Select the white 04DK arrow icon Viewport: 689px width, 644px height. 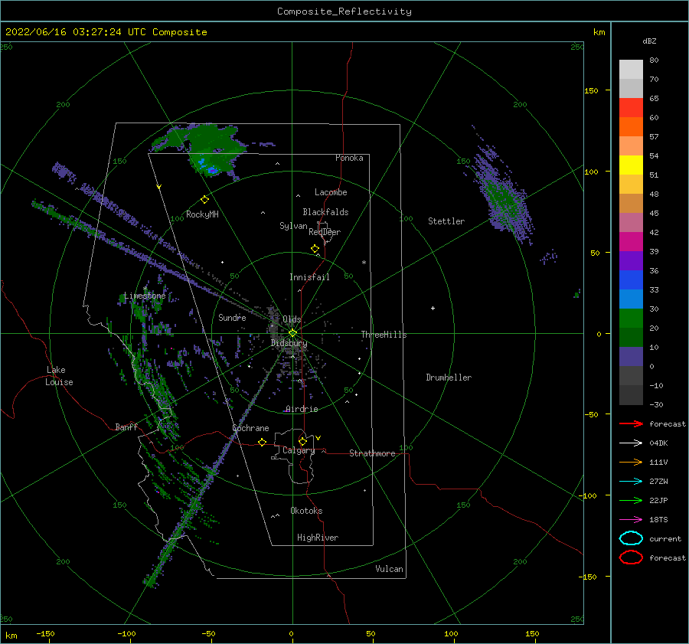tap(631, 443)
